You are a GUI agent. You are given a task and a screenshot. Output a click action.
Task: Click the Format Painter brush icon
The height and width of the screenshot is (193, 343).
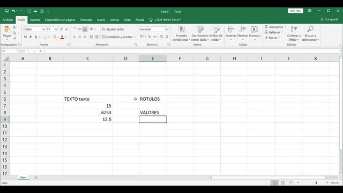pyautogui.click(x=14, y=38)
